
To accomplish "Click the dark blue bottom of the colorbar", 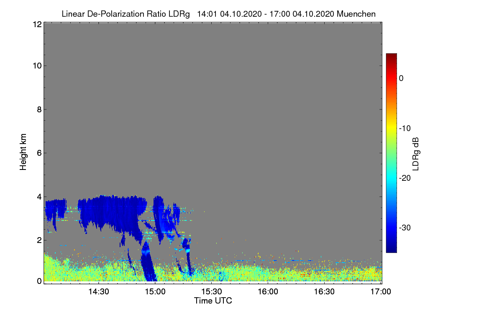I will coord(391,248).
